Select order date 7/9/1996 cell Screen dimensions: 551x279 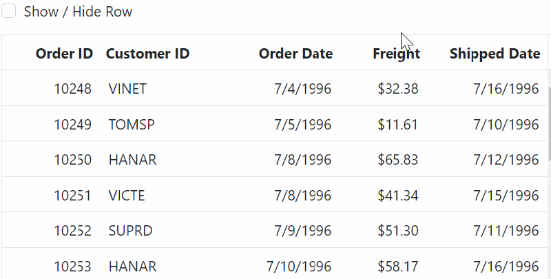302,231
